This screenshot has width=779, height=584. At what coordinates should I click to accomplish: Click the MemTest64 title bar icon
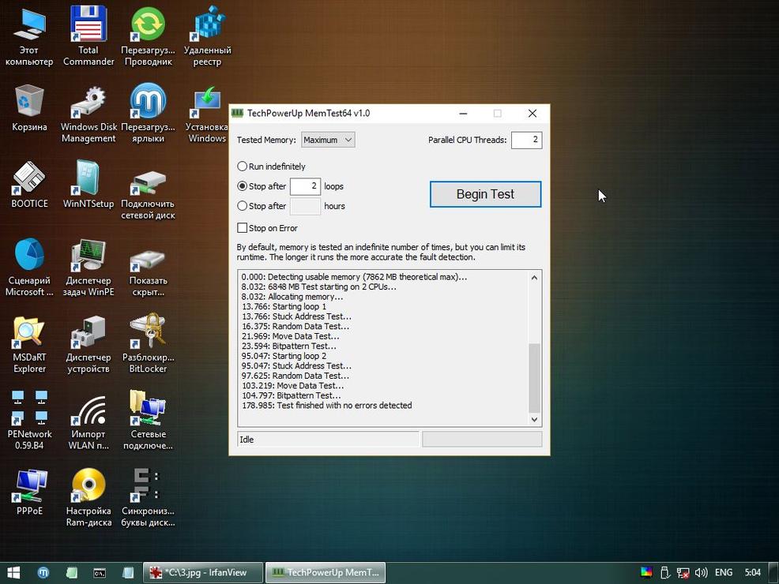click(238, 113)
